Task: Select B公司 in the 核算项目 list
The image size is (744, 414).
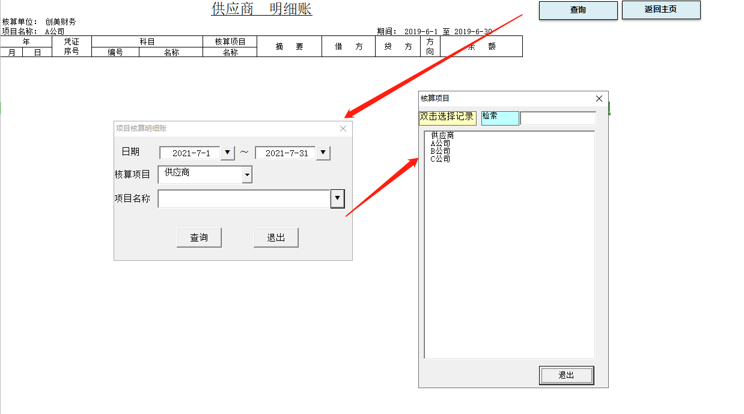Action: coord(441,151)
